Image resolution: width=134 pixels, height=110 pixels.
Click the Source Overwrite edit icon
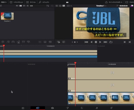coord(29,42)
